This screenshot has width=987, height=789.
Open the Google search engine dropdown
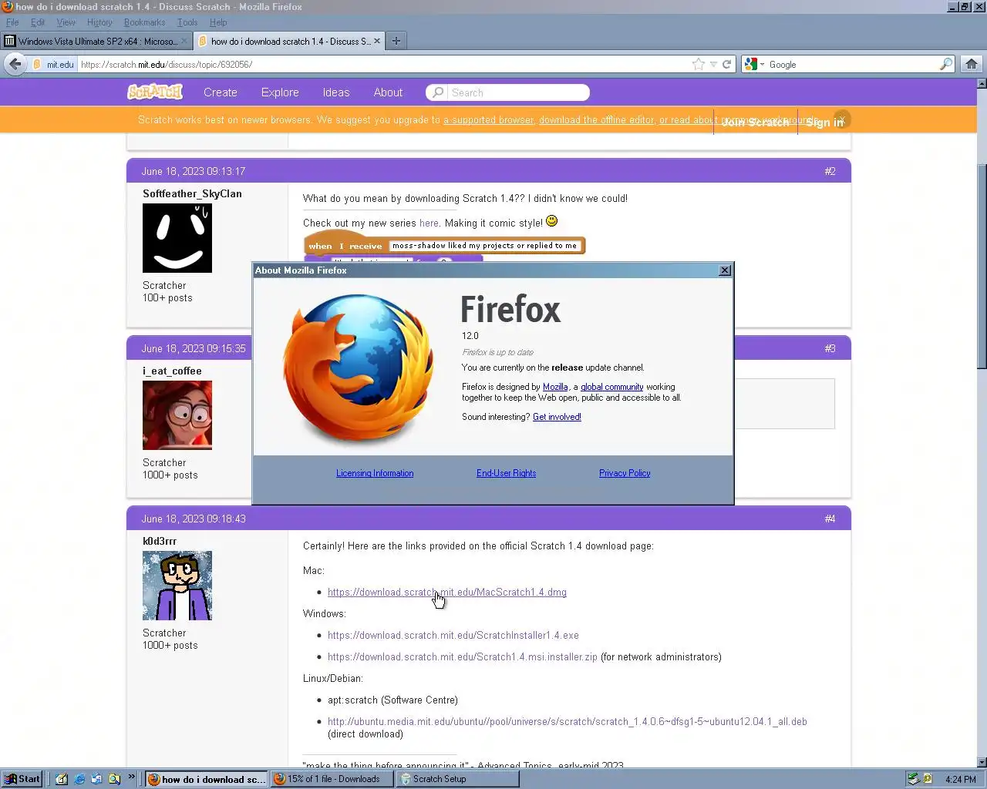tap(755, 64)
